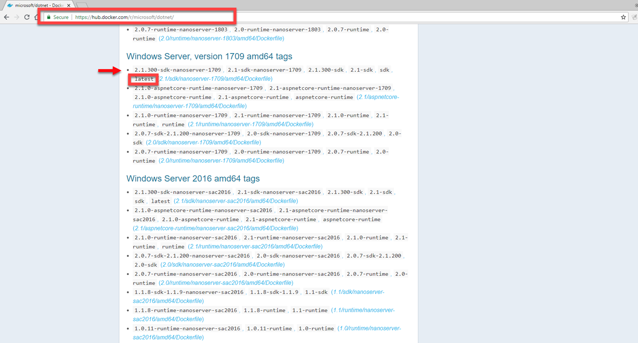Click the 1.1.8-sdk-1.1.9 tag
638x343 pixels.
(x=274, y=292)
